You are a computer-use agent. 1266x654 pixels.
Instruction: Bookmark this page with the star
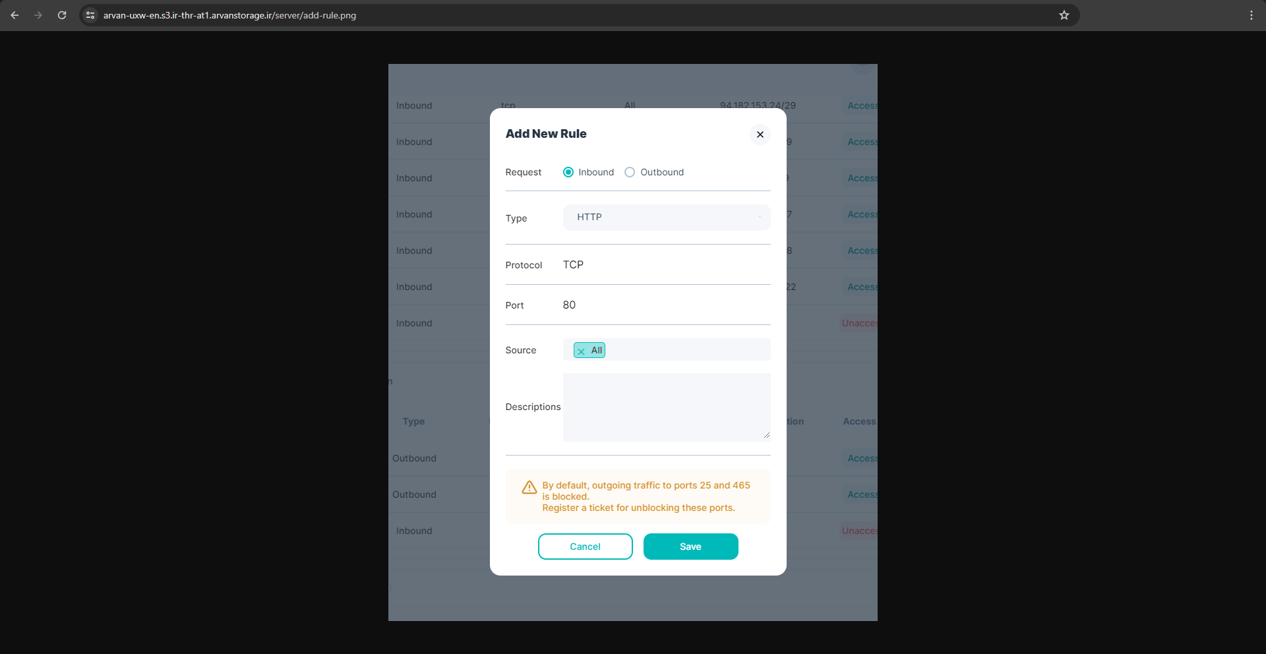coord(1064,15)
